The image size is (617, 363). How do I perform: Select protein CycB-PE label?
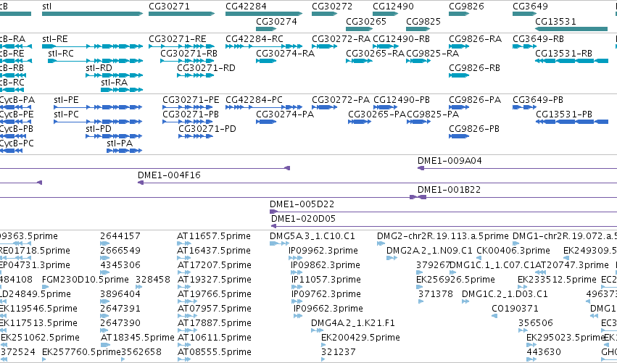[x=17, y=114]
